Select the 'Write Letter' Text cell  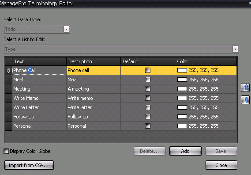coord(39,107)
